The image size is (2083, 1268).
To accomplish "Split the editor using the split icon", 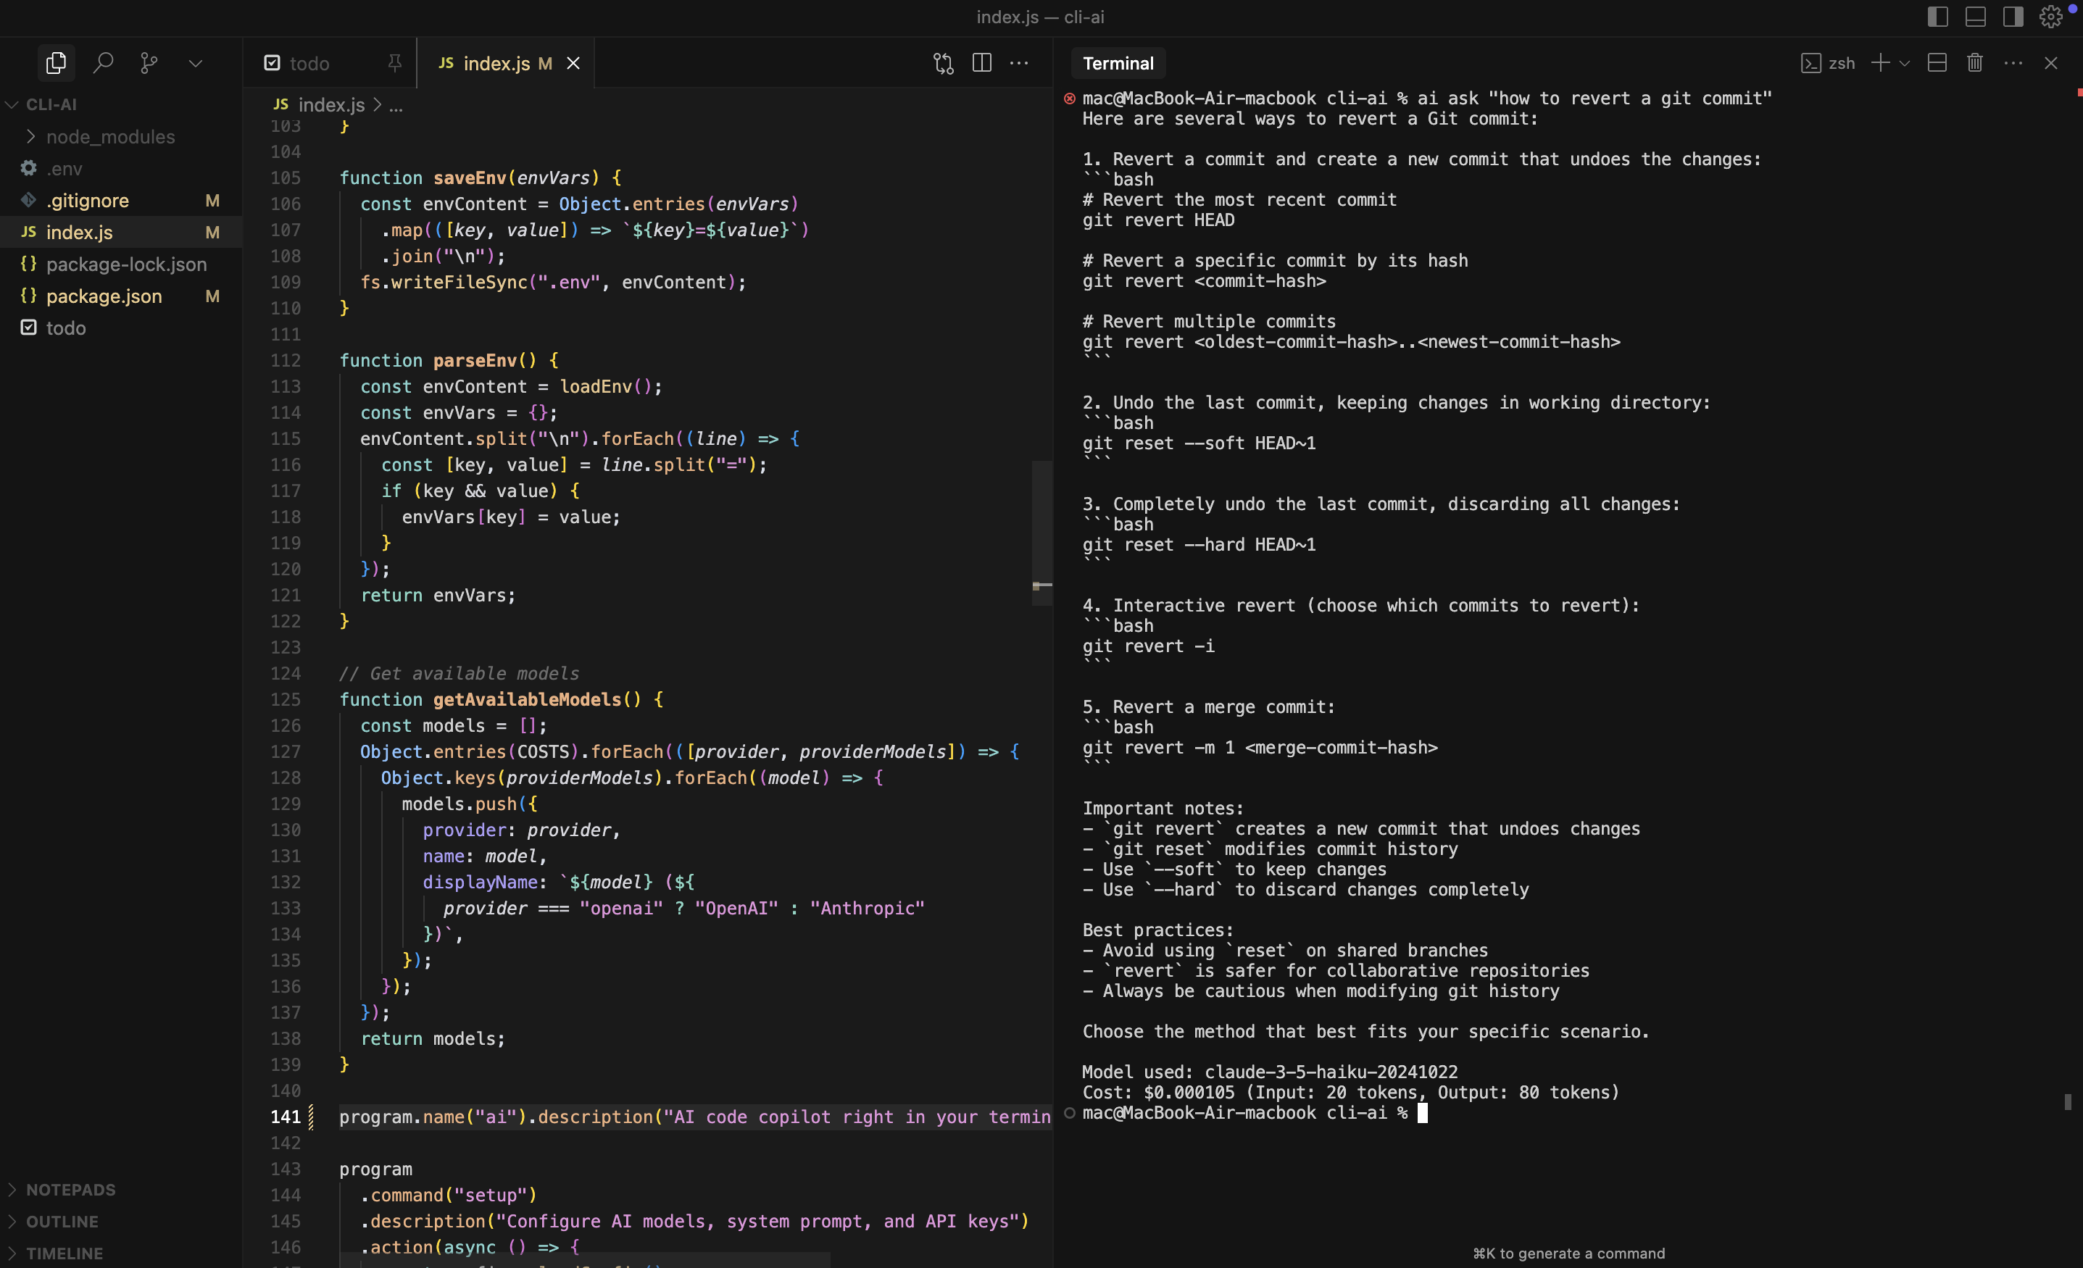I will (x=981, y=62).
